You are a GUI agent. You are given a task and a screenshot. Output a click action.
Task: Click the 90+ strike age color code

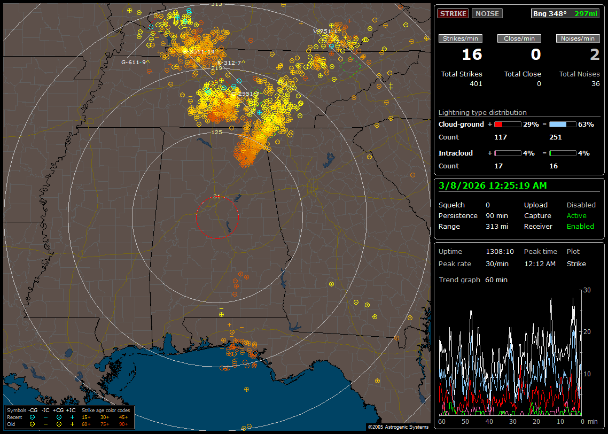click(123, 423)
